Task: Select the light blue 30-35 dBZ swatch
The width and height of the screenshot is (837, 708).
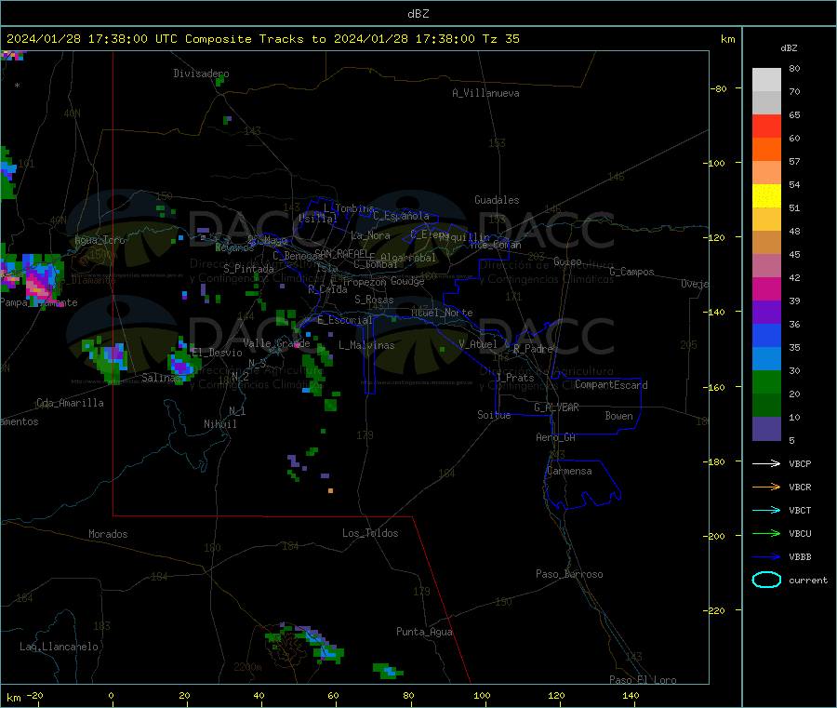Action: 766,359
